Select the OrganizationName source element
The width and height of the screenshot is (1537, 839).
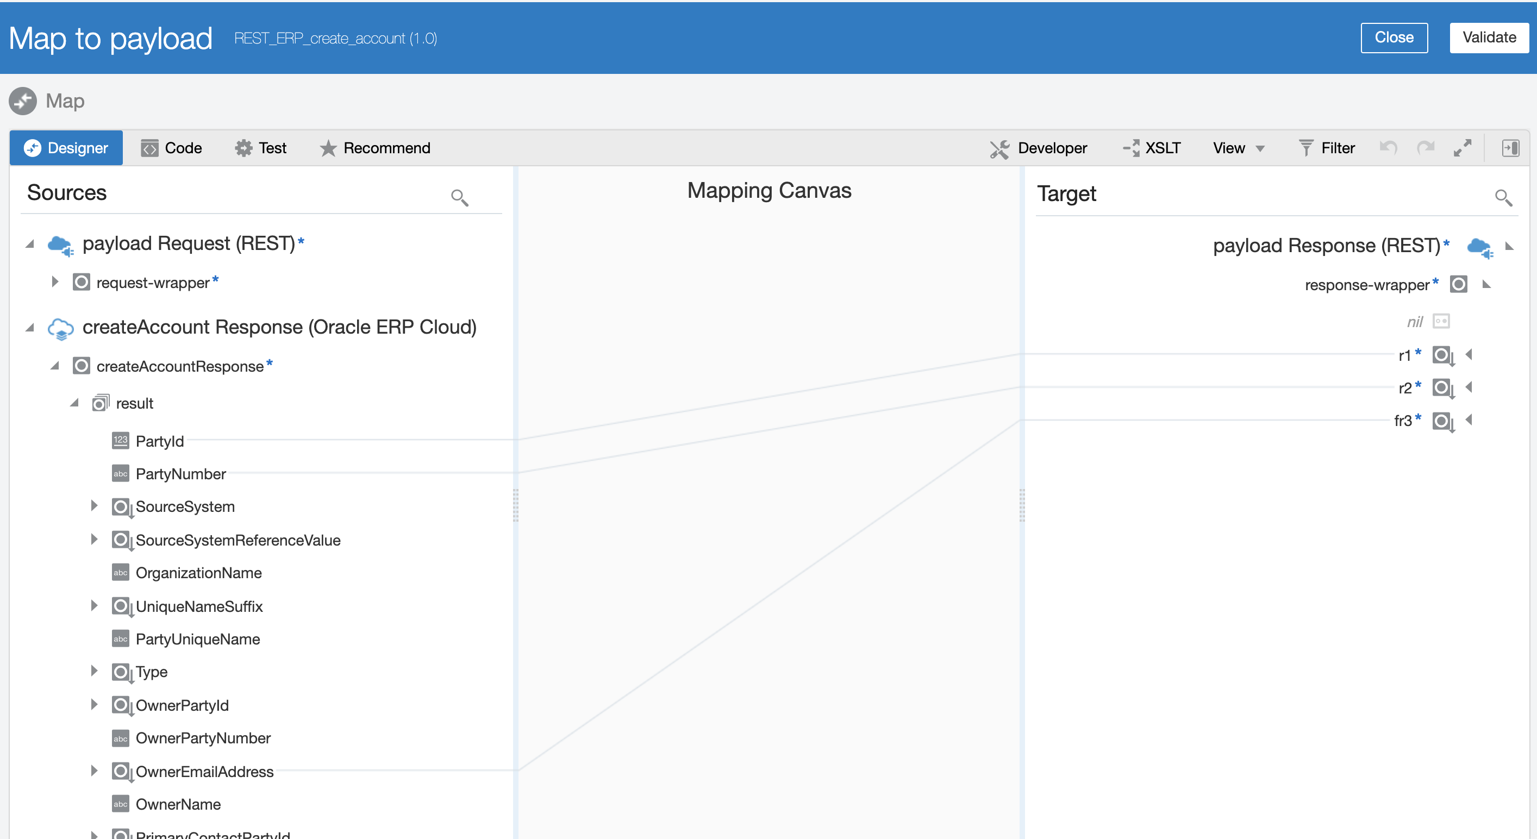[198, 573]
